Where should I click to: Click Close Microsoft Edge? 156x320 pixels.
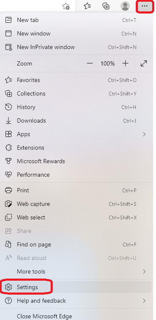coord(76,316)
